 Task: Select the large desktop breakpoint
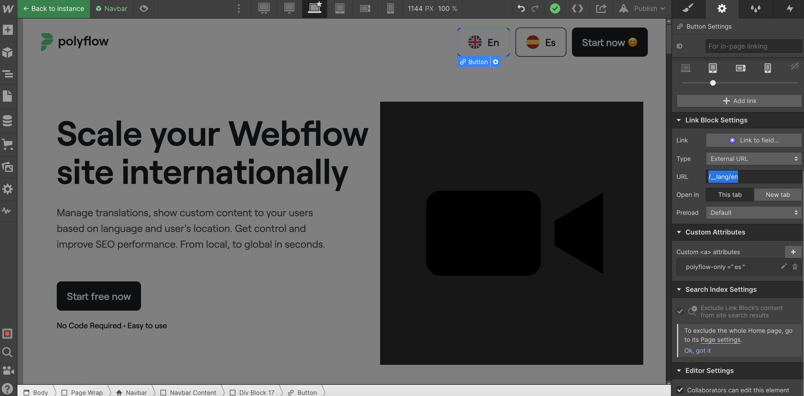point(289,8)
